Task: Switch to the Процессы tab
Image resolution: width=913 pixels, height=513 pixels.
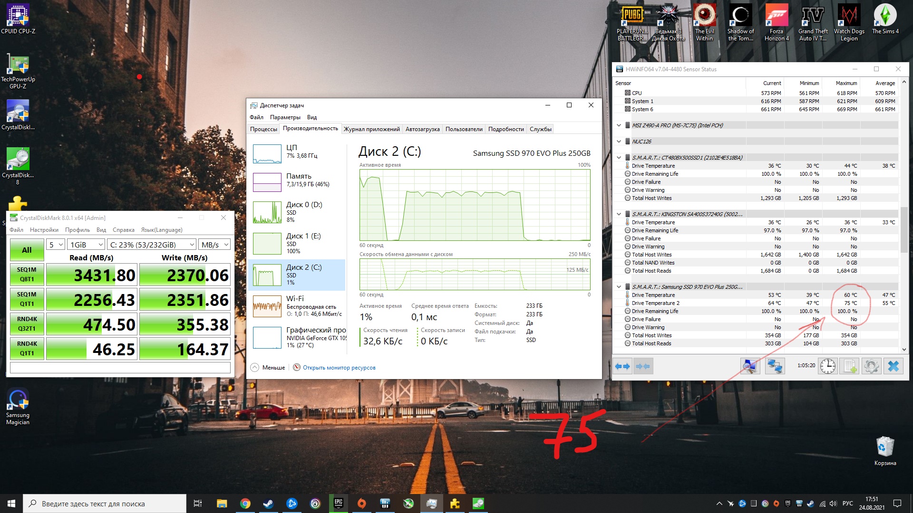Action: click(263, 129)
